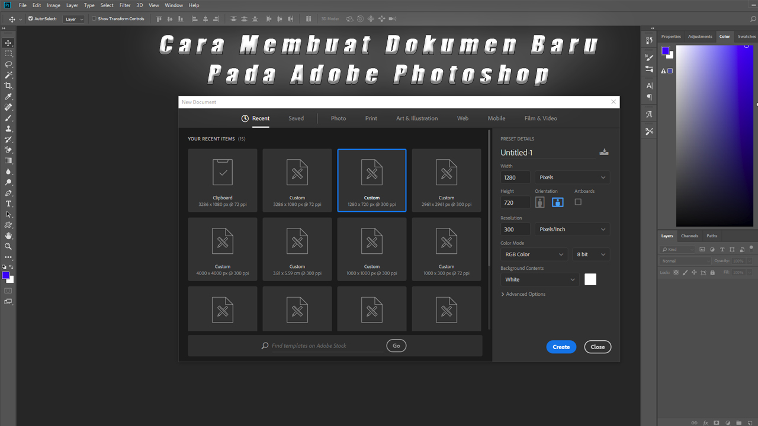Click the Width input field
The width and height of the screenshot is (758, 426).
[x=515, y=177]
